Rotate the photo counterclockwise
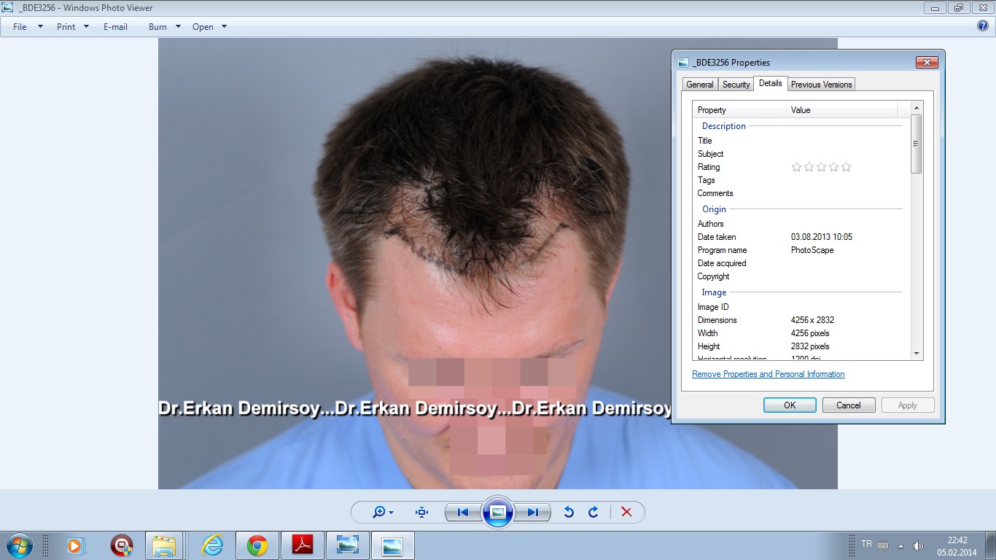This screenshot has width=996, height=560. [569, 513]
